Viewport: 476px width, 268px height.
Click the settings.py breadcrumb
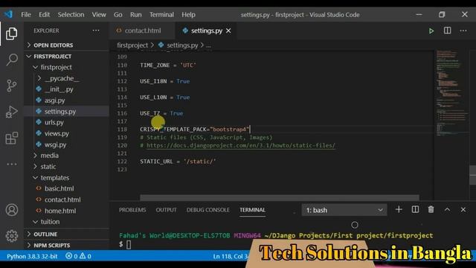click(182, 45)
